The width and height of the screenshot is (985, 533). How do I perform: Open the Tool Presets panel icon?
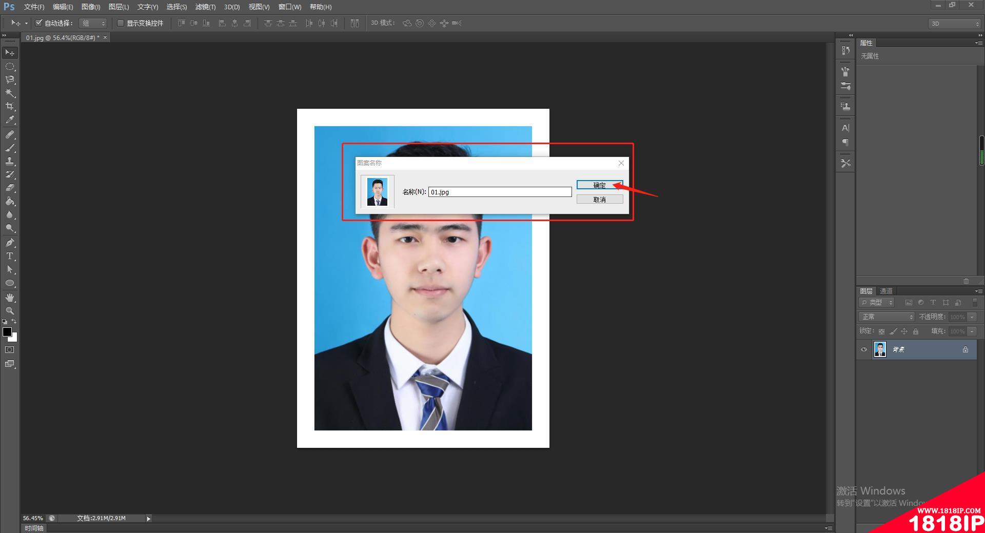coord(845,163)
